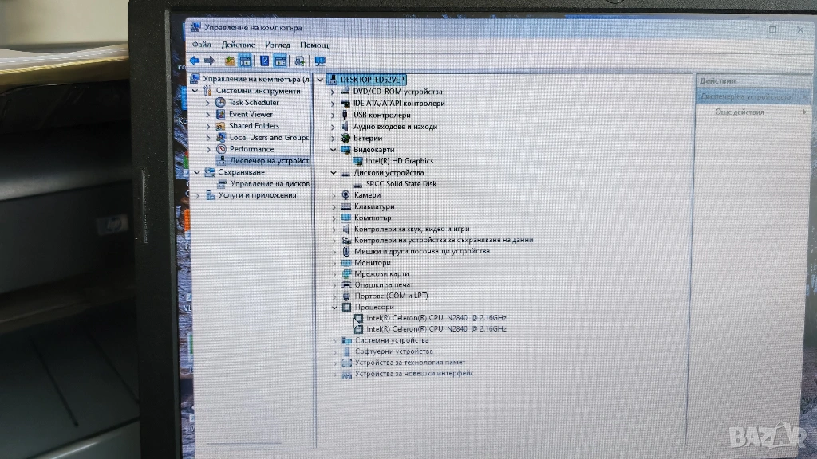Viewport: 817px width, 459px height.
Task: Click the Аудио входове и изходи icon
Action: tap(345, 127)
